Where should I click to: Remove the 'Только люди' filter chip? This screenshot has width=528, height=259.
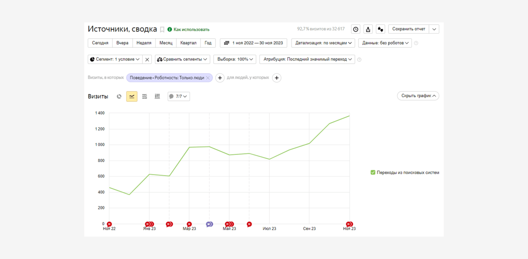tap(208, 78)
